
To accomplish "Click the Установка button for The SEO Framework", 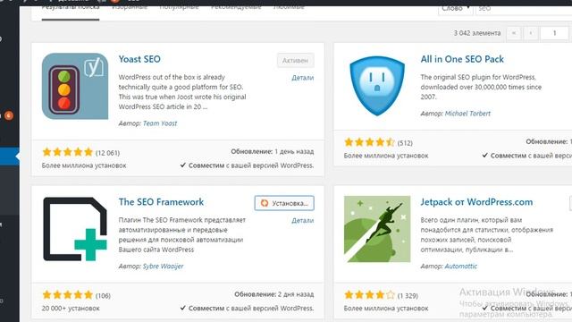I will tap(284, 203).
